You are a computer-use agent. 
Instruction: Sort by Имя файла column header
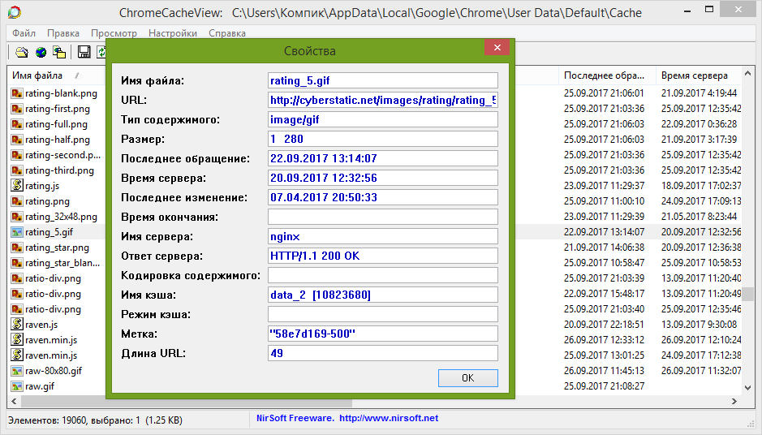click(37, 75)
